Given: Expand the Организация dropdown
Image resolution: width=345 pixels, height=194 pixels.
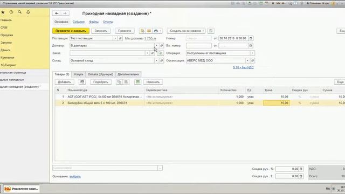Looking at the screenshot, I should click(247, 60).
